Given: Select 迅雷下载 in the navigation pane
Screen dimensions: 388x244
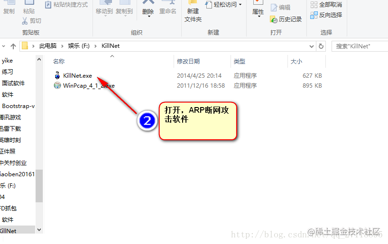Looking at the screenshot, I should [x=10, y=129].
